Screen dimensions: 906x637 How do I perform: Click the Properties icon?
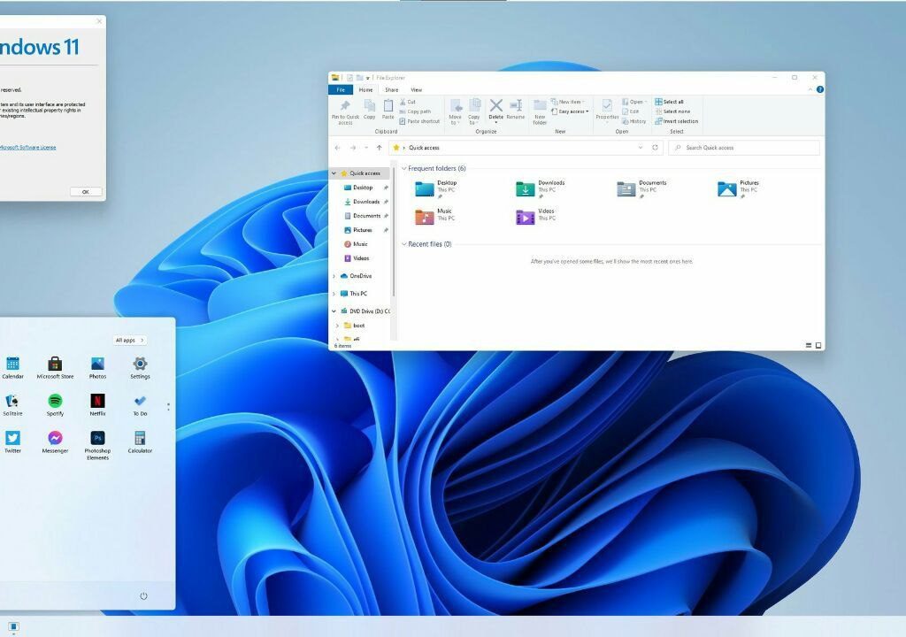(x=607, y=105)
